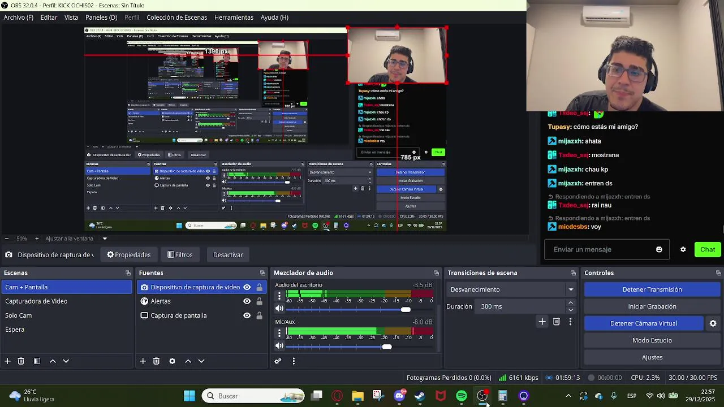This screenshot has height=407, width=724.
Task: Open Archivo (F) menu
Action: [x=19, y=18]
